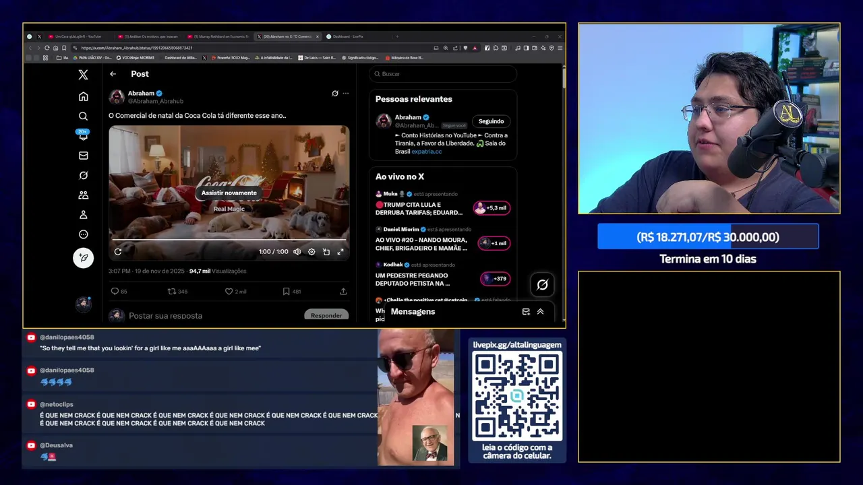The width and height of the screenshot is (863, 485).
Task: Click the video progress bar
Action: pyautogui.click(x=229, y=240)
